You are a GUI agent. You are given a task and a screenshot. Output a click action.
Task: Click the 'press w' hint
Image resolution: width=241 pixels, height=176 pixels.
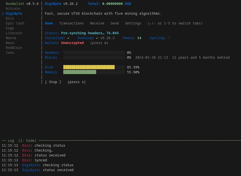pyautogui.click(x=99, y=43)
